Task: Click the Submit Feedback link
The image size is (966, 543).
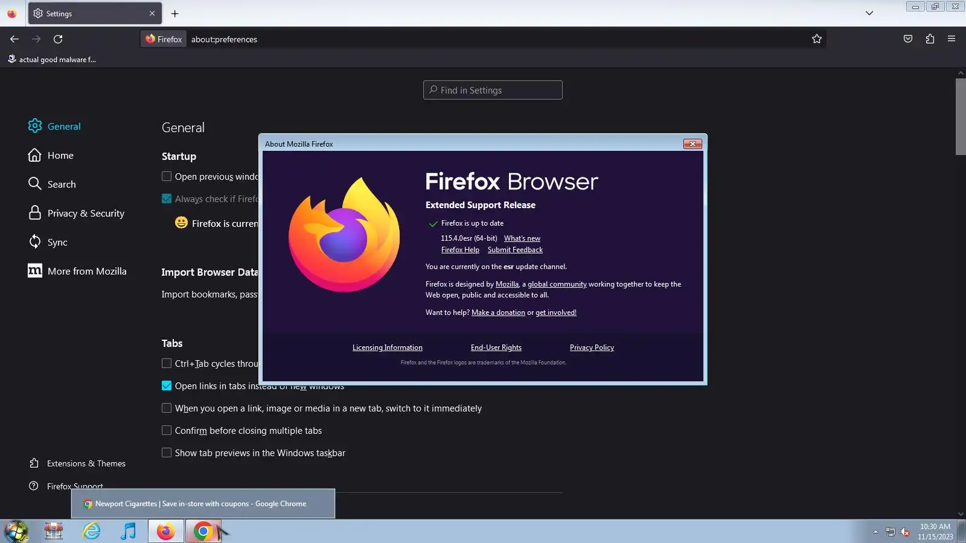Action: 515,250
